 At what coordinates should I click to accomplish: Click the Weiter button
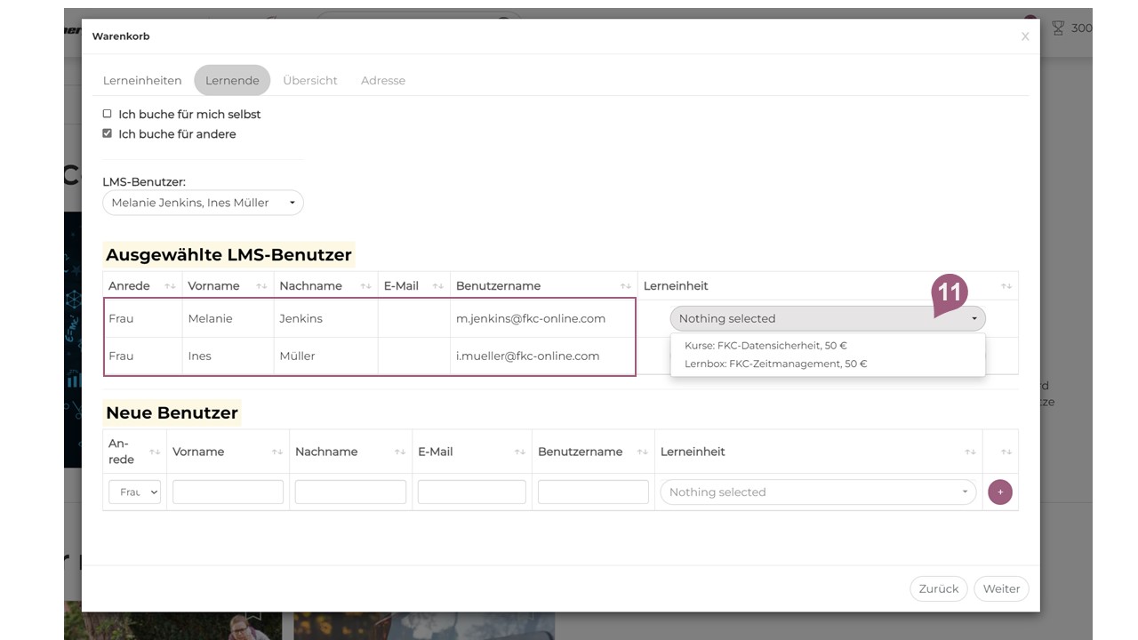1001,588
